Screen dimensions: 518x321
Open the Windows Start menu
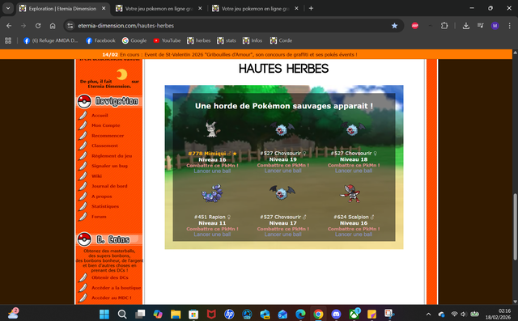(104, 314)
